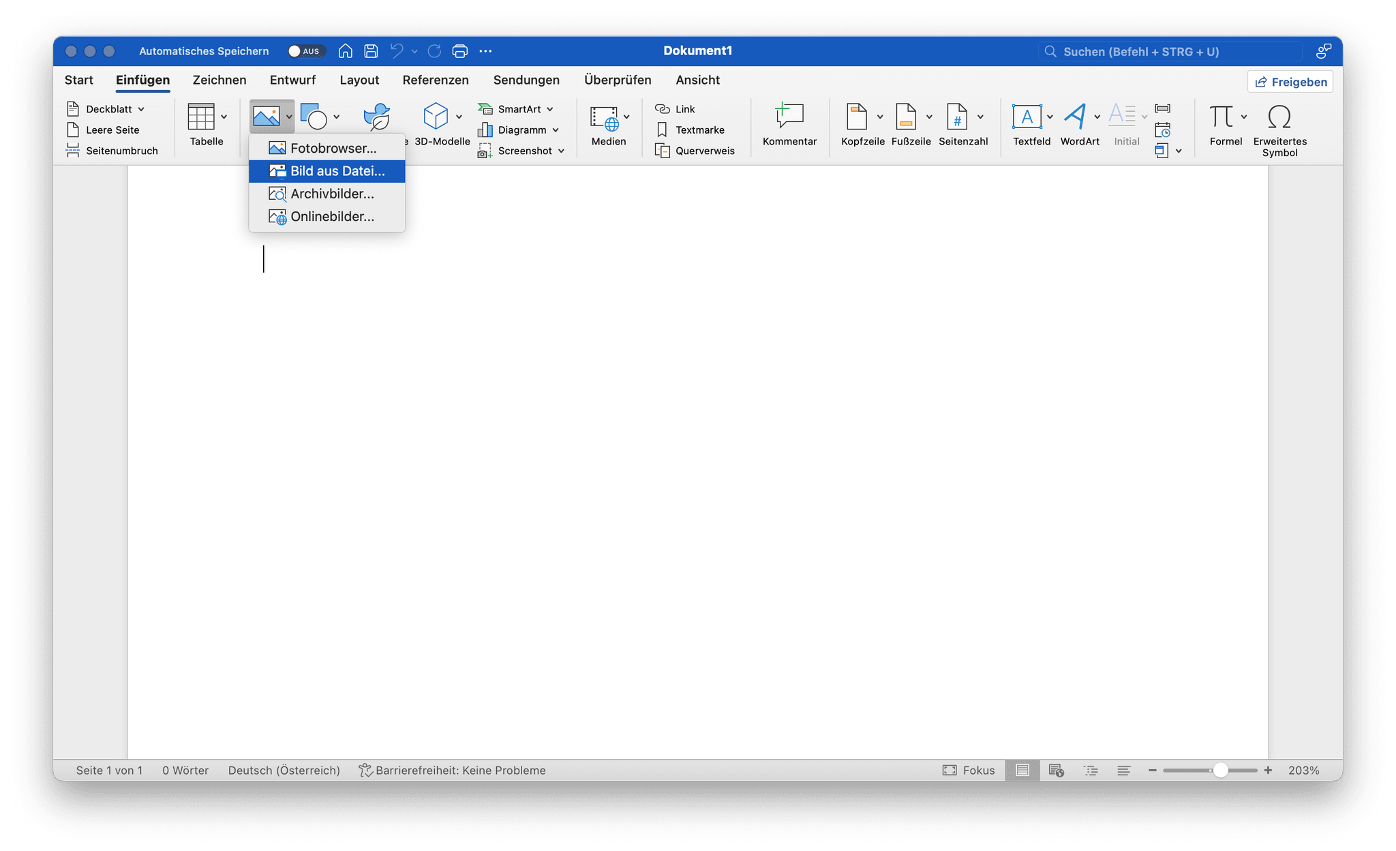1396x851 pixels.
Task: Insert a table with Tabelle icon
Action: click(201, 117)
